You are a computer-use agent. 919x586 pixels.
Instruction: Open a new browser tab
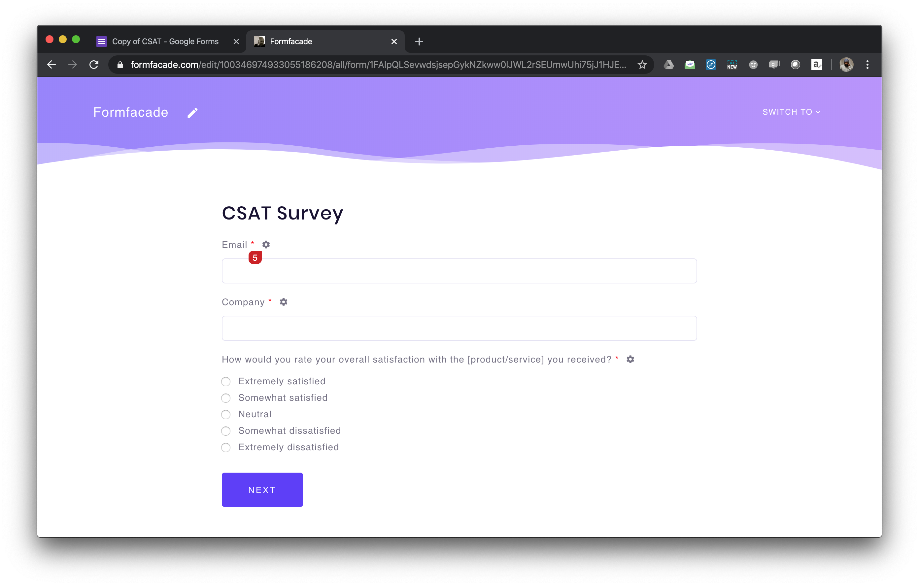(419, 42)
